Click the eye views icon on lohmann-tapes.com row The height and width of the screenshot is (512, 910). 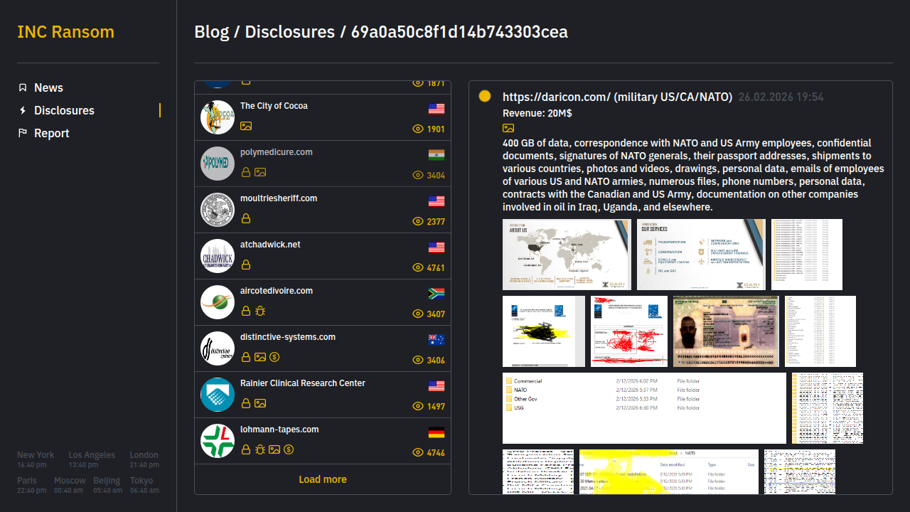tap(418, 452)
